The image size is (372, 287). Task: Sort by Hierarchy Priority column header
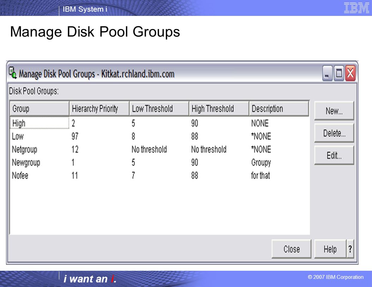point(99,109)
